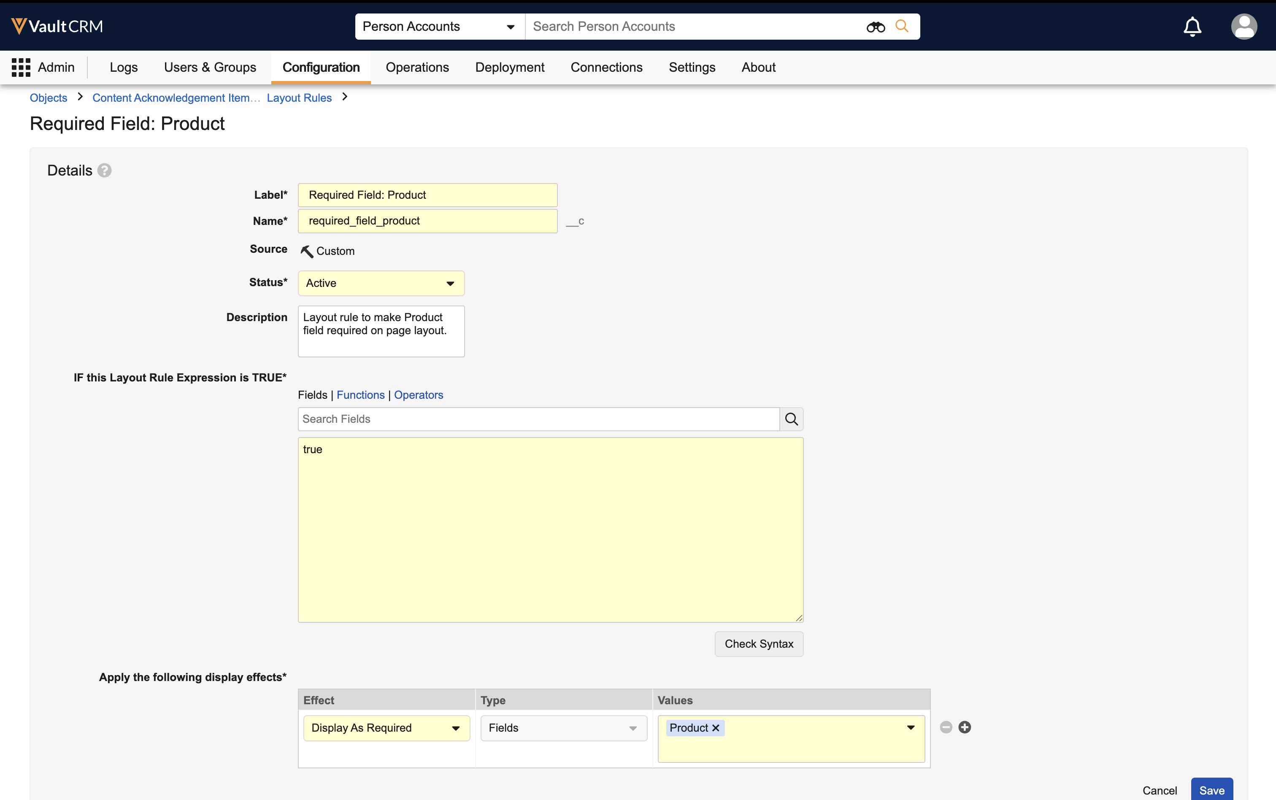Viewport: 1276px width, 800px height.
Task: Switch to the Operations tab
Action: point(417,67)
